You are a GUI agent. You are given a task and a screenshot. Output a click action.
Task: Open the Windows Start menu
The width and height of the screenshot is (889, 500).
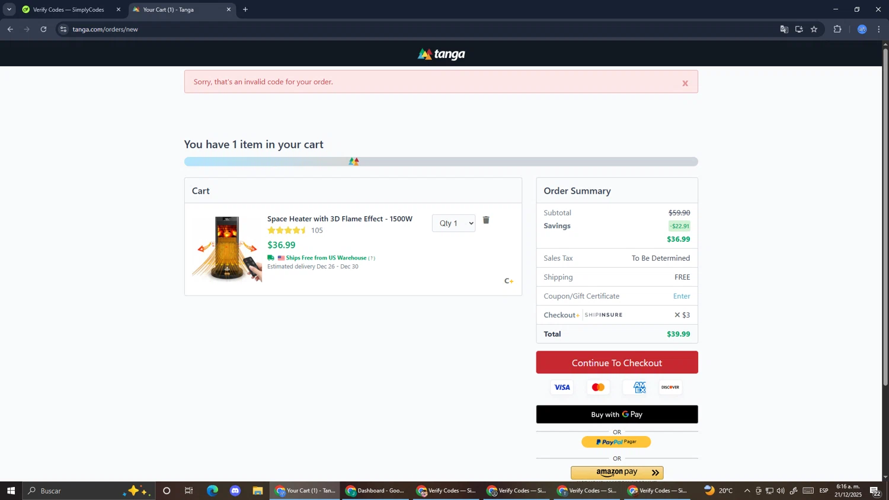(x=11, y=491)
